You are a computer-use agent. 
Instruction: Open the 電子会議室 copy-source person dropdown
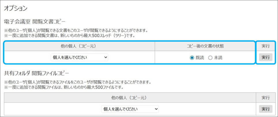[79, 57]
